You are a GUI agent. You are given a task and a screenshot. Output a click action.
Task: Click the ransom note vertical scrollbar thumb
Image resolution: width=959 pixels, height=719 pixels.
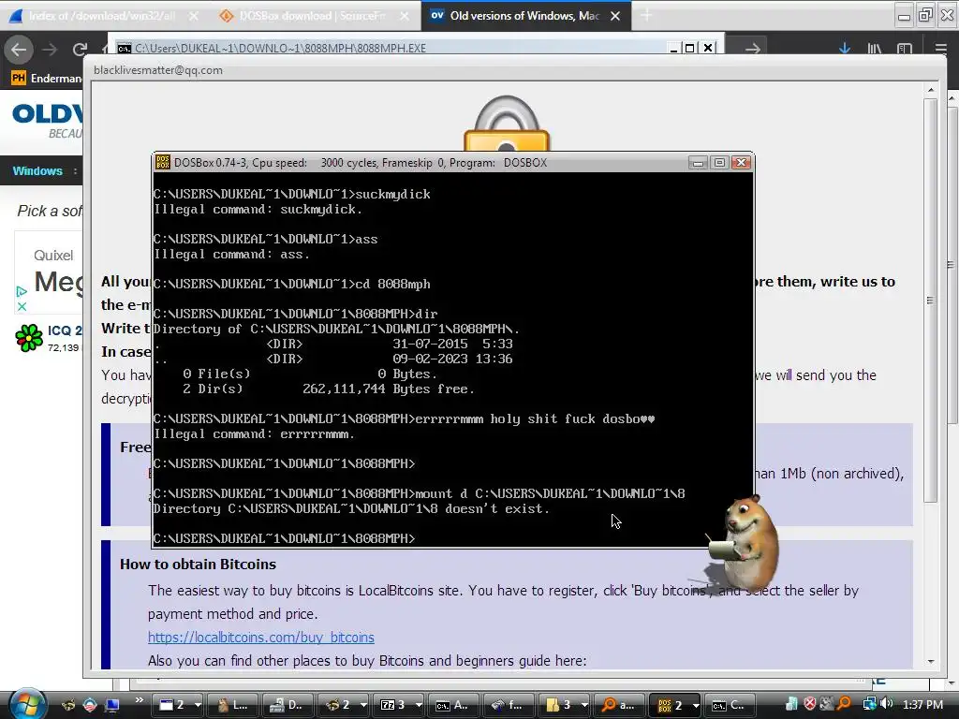point(930,300)
